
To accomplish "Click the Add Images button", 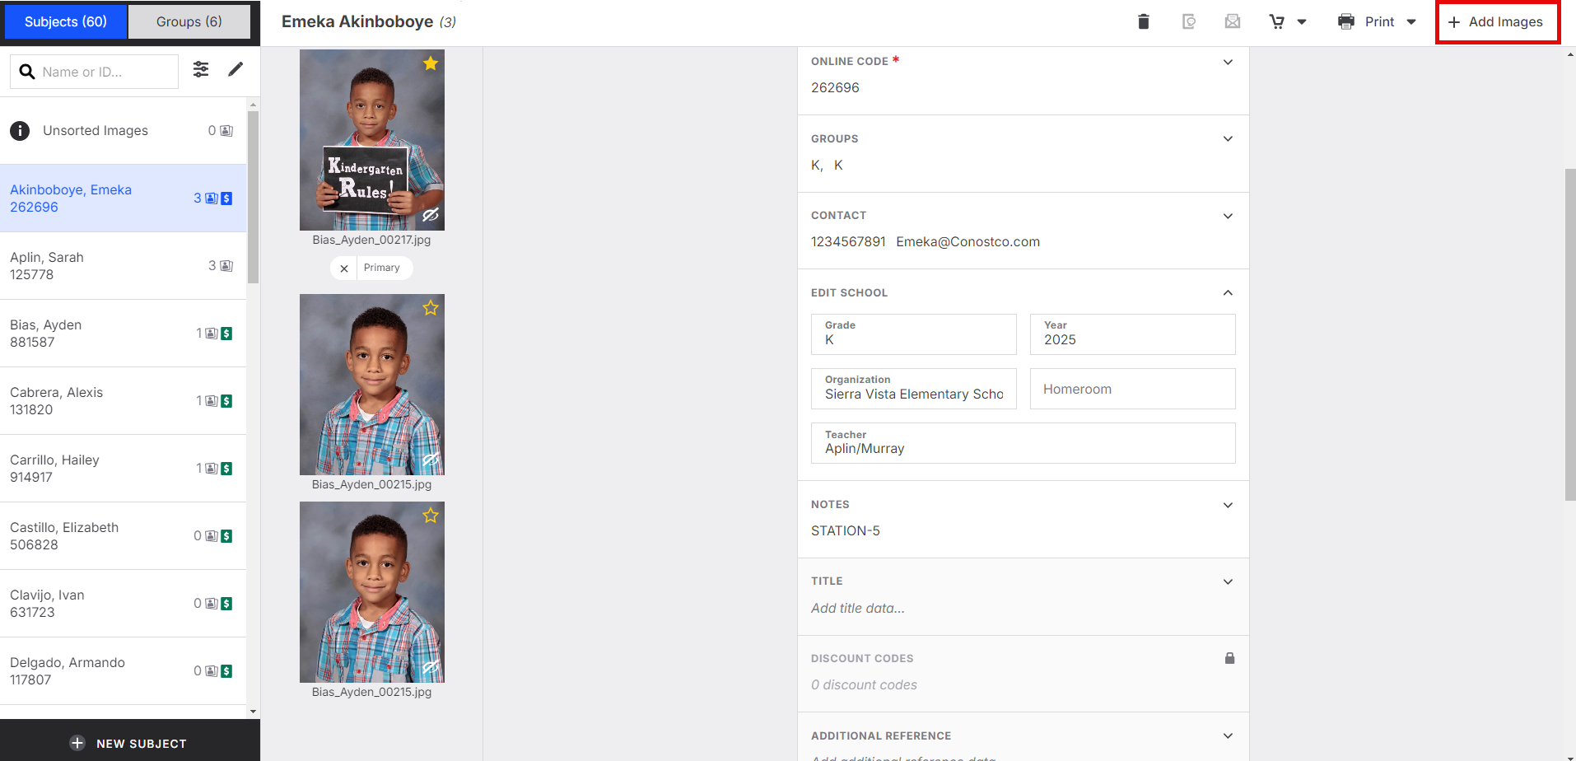I will (1496, 22).
